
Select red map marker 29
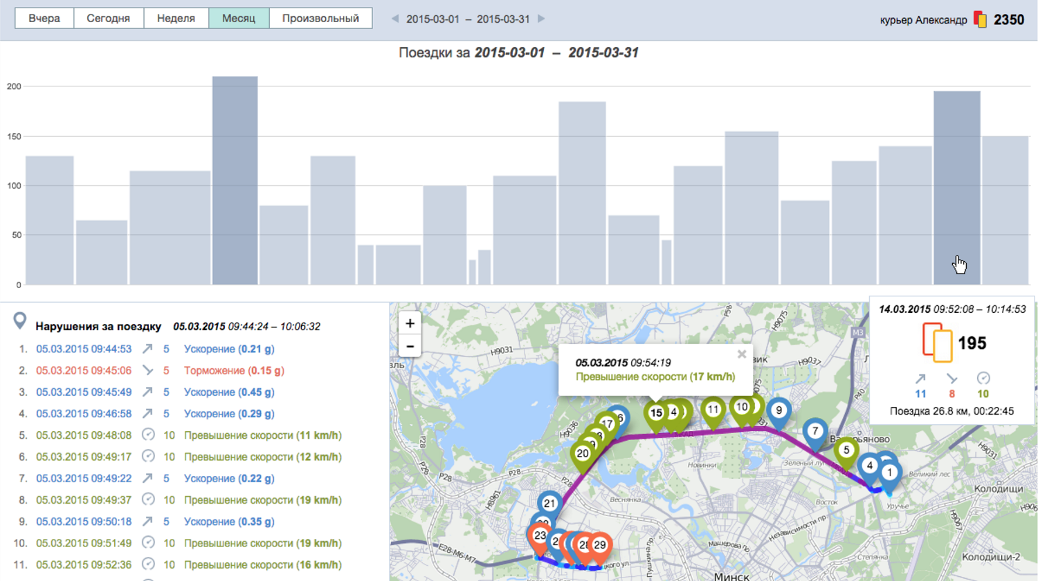tap(600, 546)
